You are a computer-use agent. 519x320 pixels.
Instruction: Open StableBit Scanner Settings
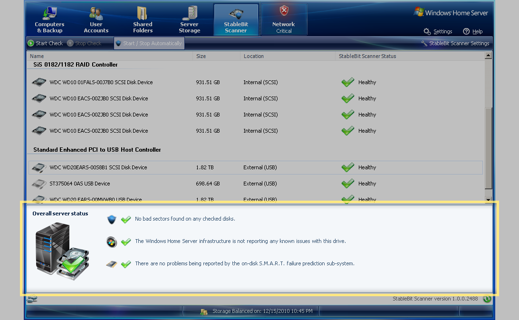455,43
